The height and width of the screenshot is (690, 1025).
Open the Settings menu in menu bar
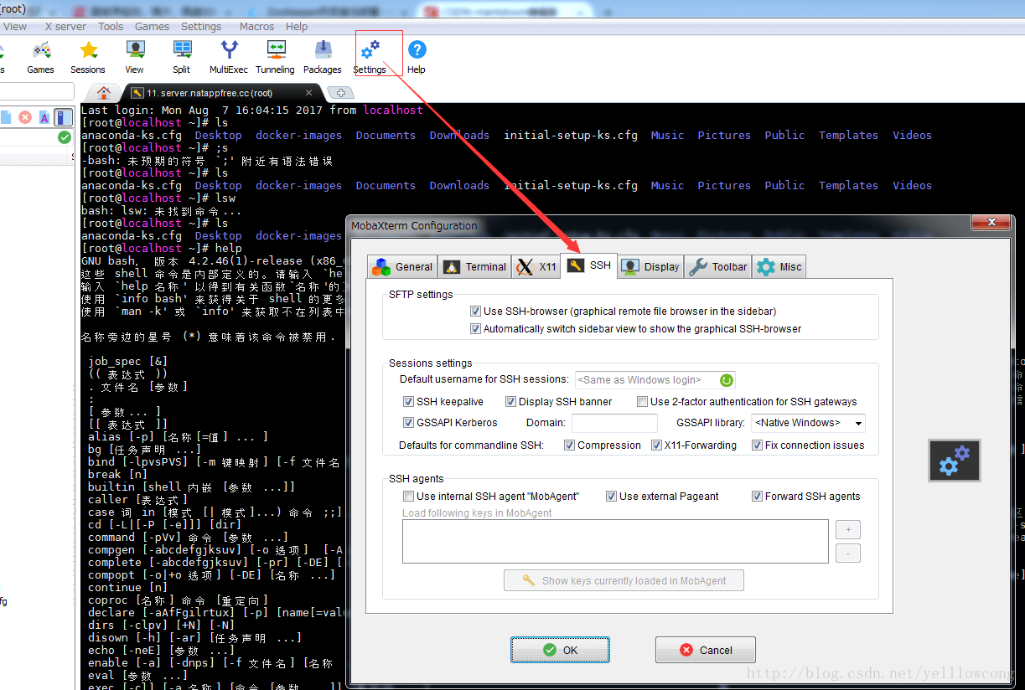(201, 27)
